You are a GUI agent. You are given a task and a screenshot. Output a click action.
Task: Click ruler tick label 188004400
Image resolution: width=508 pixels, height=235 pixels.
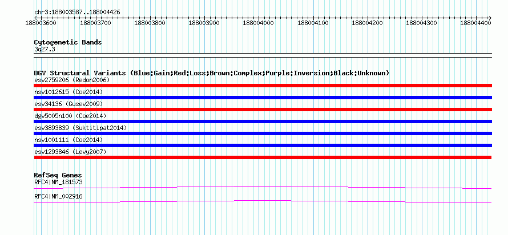coord(475,23)
